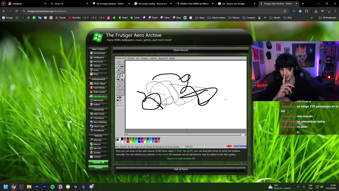Screen dimensions: 339x191
Task: Click the canvas horizontal scrollbar left arrow
Action: (126, 134)
